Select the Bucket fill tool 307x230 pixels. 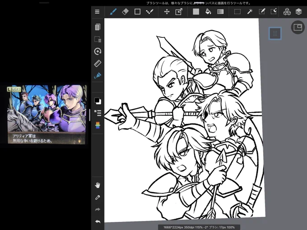pyautogui.click(x=208, y=12)
